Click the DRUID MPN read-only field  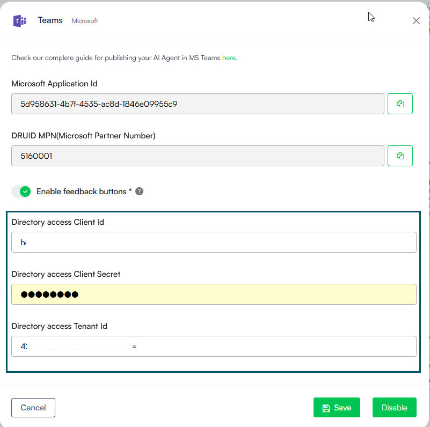[198, 156]
